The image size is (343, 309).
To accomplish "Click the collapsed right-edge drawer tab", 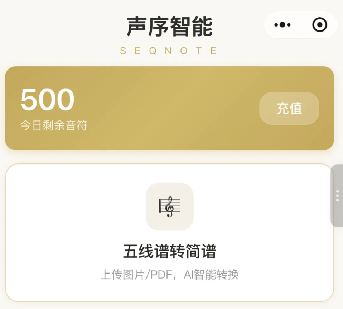I will (x=337, y=195).
